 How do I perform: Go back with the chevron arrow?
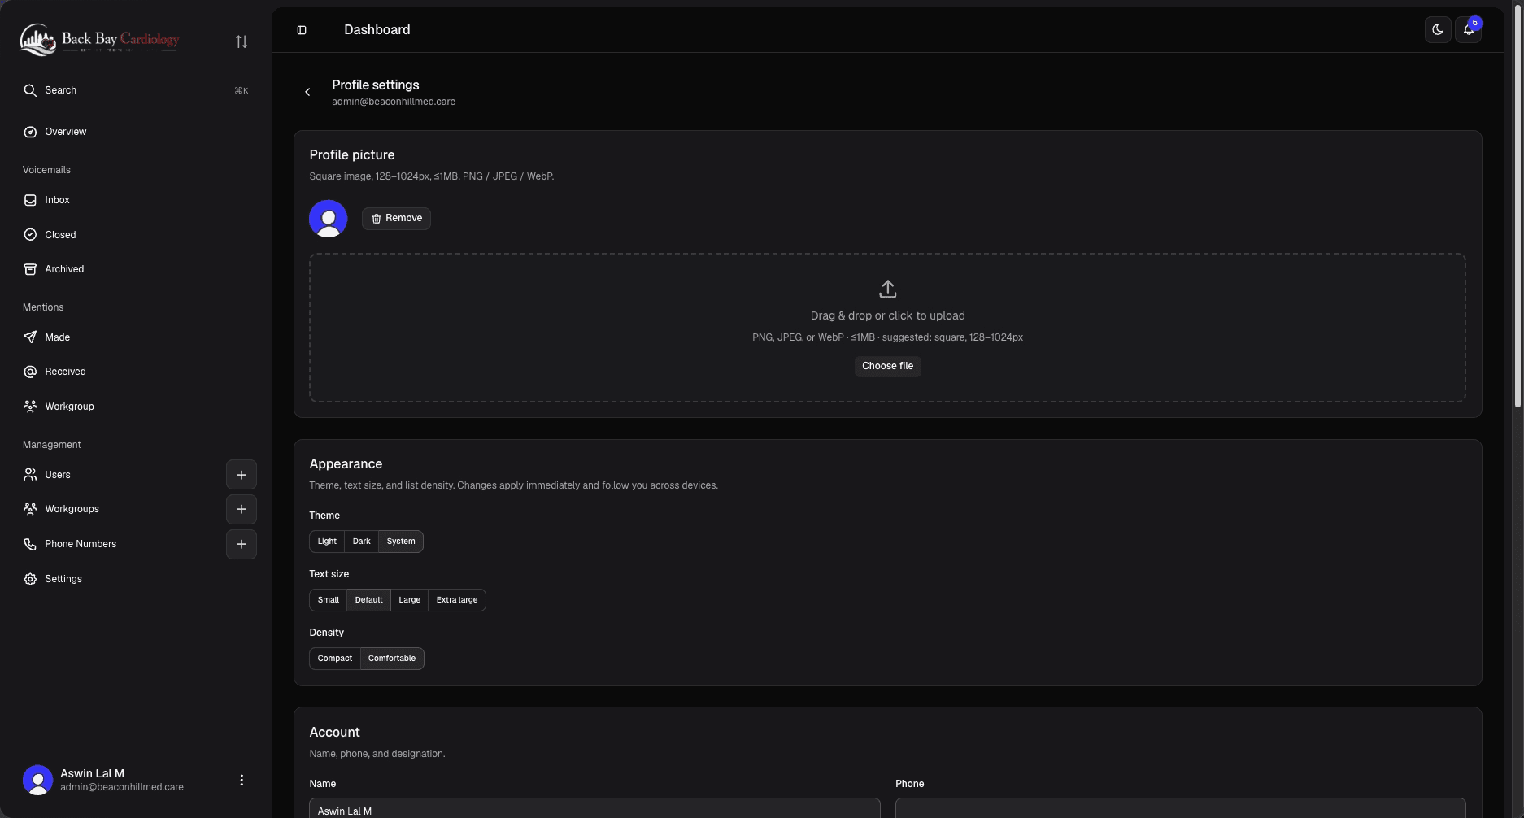[307, 92]
